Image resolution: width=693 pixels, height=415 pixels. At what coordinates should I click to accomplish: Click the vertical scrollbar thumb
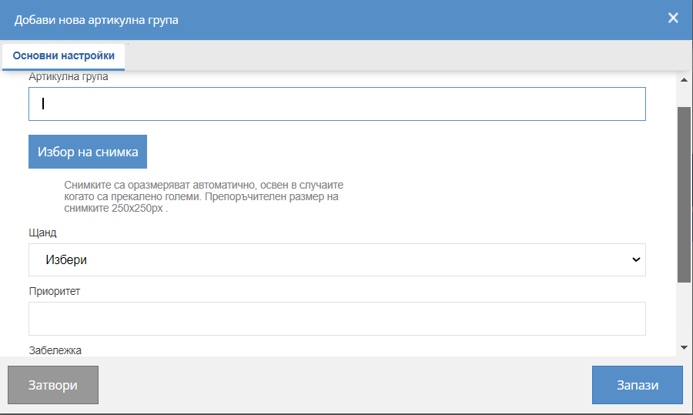coord(684,195)
